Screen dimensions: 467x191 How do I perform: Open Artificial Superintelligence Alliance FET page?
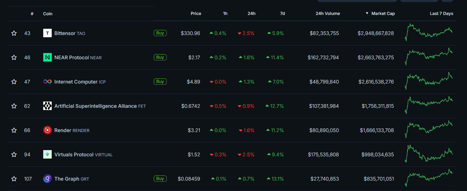click(100, 106)
